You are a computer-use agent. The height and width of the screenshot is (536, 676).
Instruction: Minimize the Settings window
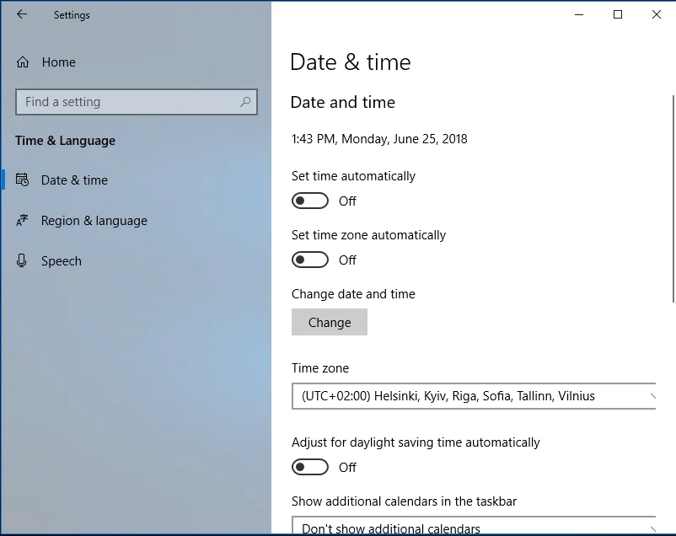click(579, 14)
